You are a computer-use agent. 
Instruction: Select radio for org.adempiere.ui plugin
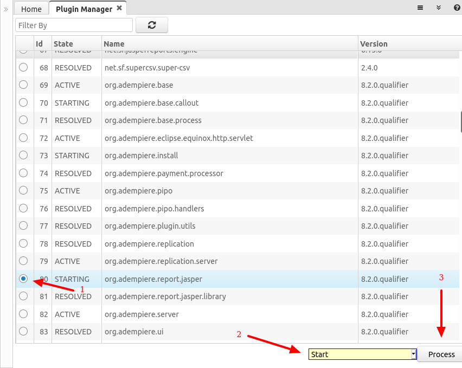23,331
